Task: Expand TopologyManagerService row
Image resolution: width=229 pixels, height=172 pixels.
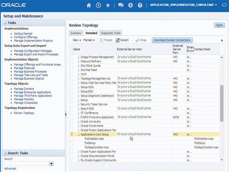Action: coord(78,79)
